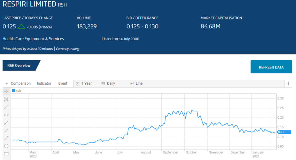Click the rsh series legend label
The height and width of the screenshot is (160, 296).
point(18,91)
